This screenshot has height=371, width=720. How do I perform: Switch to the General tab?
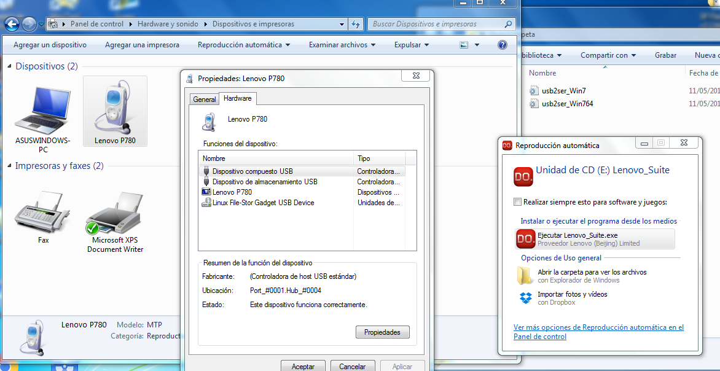pos(205,99)
